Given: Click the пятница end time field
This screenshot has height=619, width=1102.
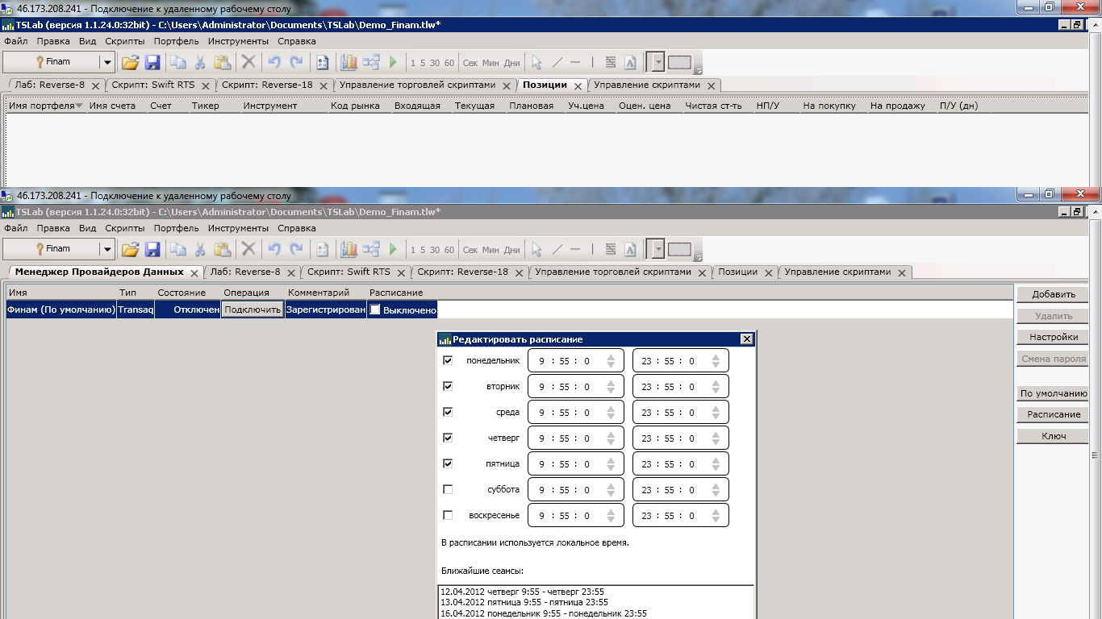Looking at the screenshot, I should tap(681, 464).
